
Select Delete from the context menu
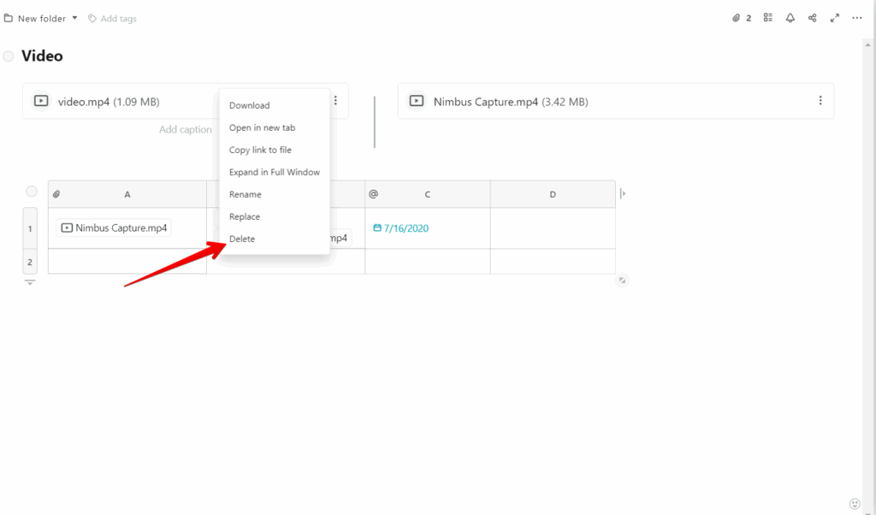click(x=242, y=239)
